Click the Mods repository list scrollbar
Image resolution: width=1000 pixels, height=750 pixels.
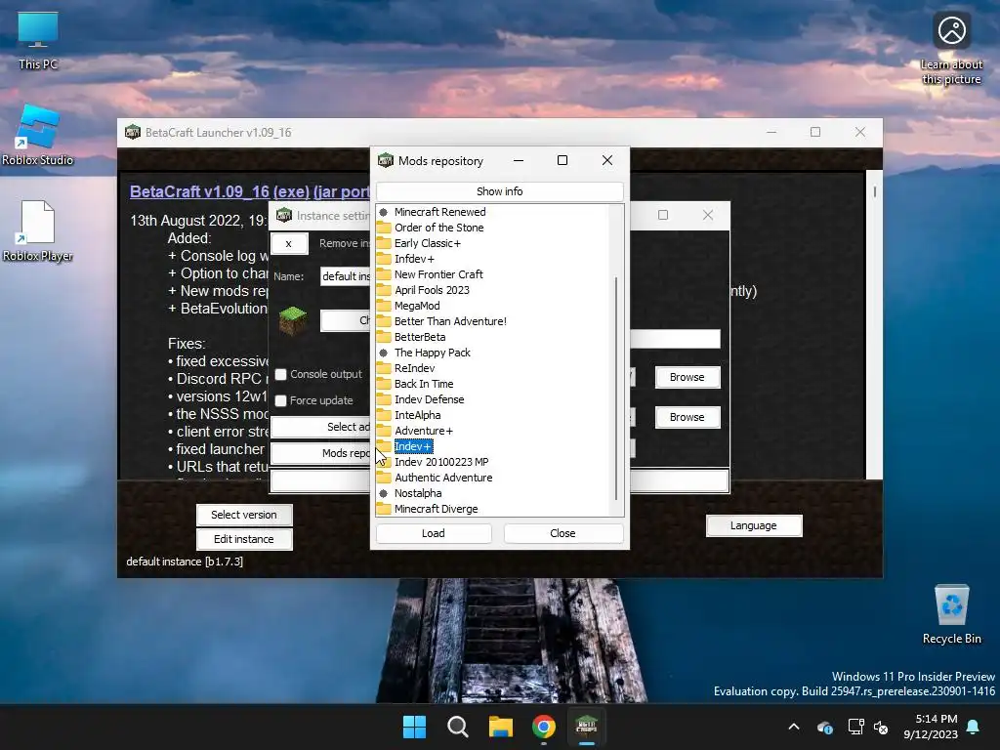point(616,389)
